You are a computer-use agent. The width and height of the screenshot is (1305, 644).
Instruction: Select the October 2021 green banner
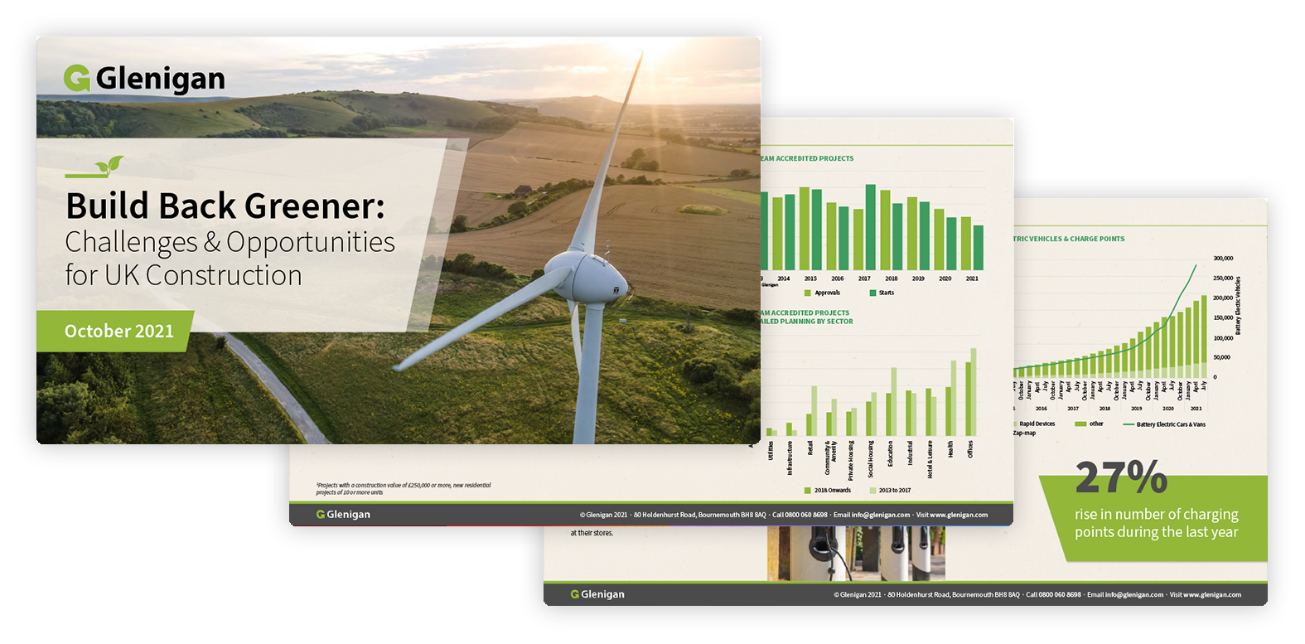(x=118, y=331)
